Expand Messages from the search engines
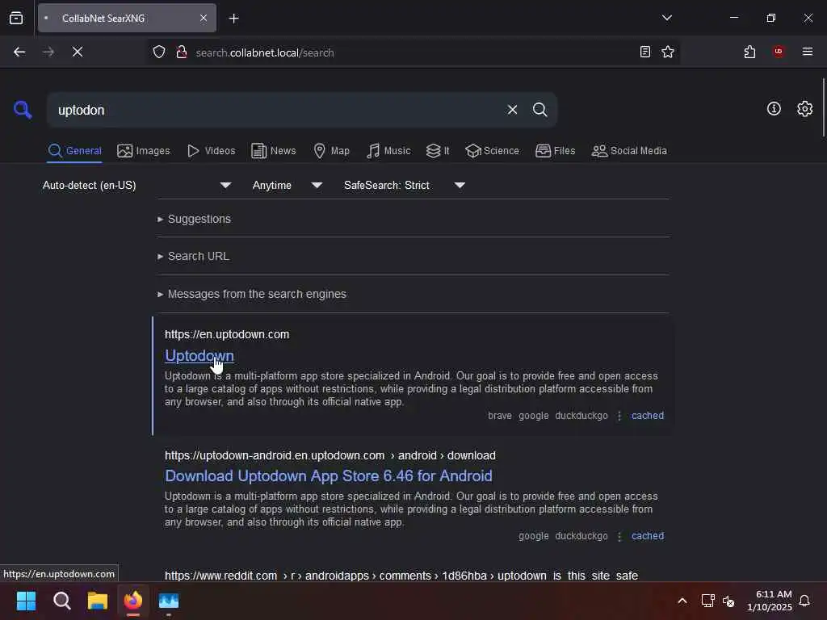This screenshot has height=620, width=827. [252, 294]
